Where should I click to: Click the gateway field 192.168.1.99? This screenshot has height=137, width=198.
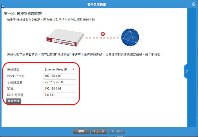[60, 88]
